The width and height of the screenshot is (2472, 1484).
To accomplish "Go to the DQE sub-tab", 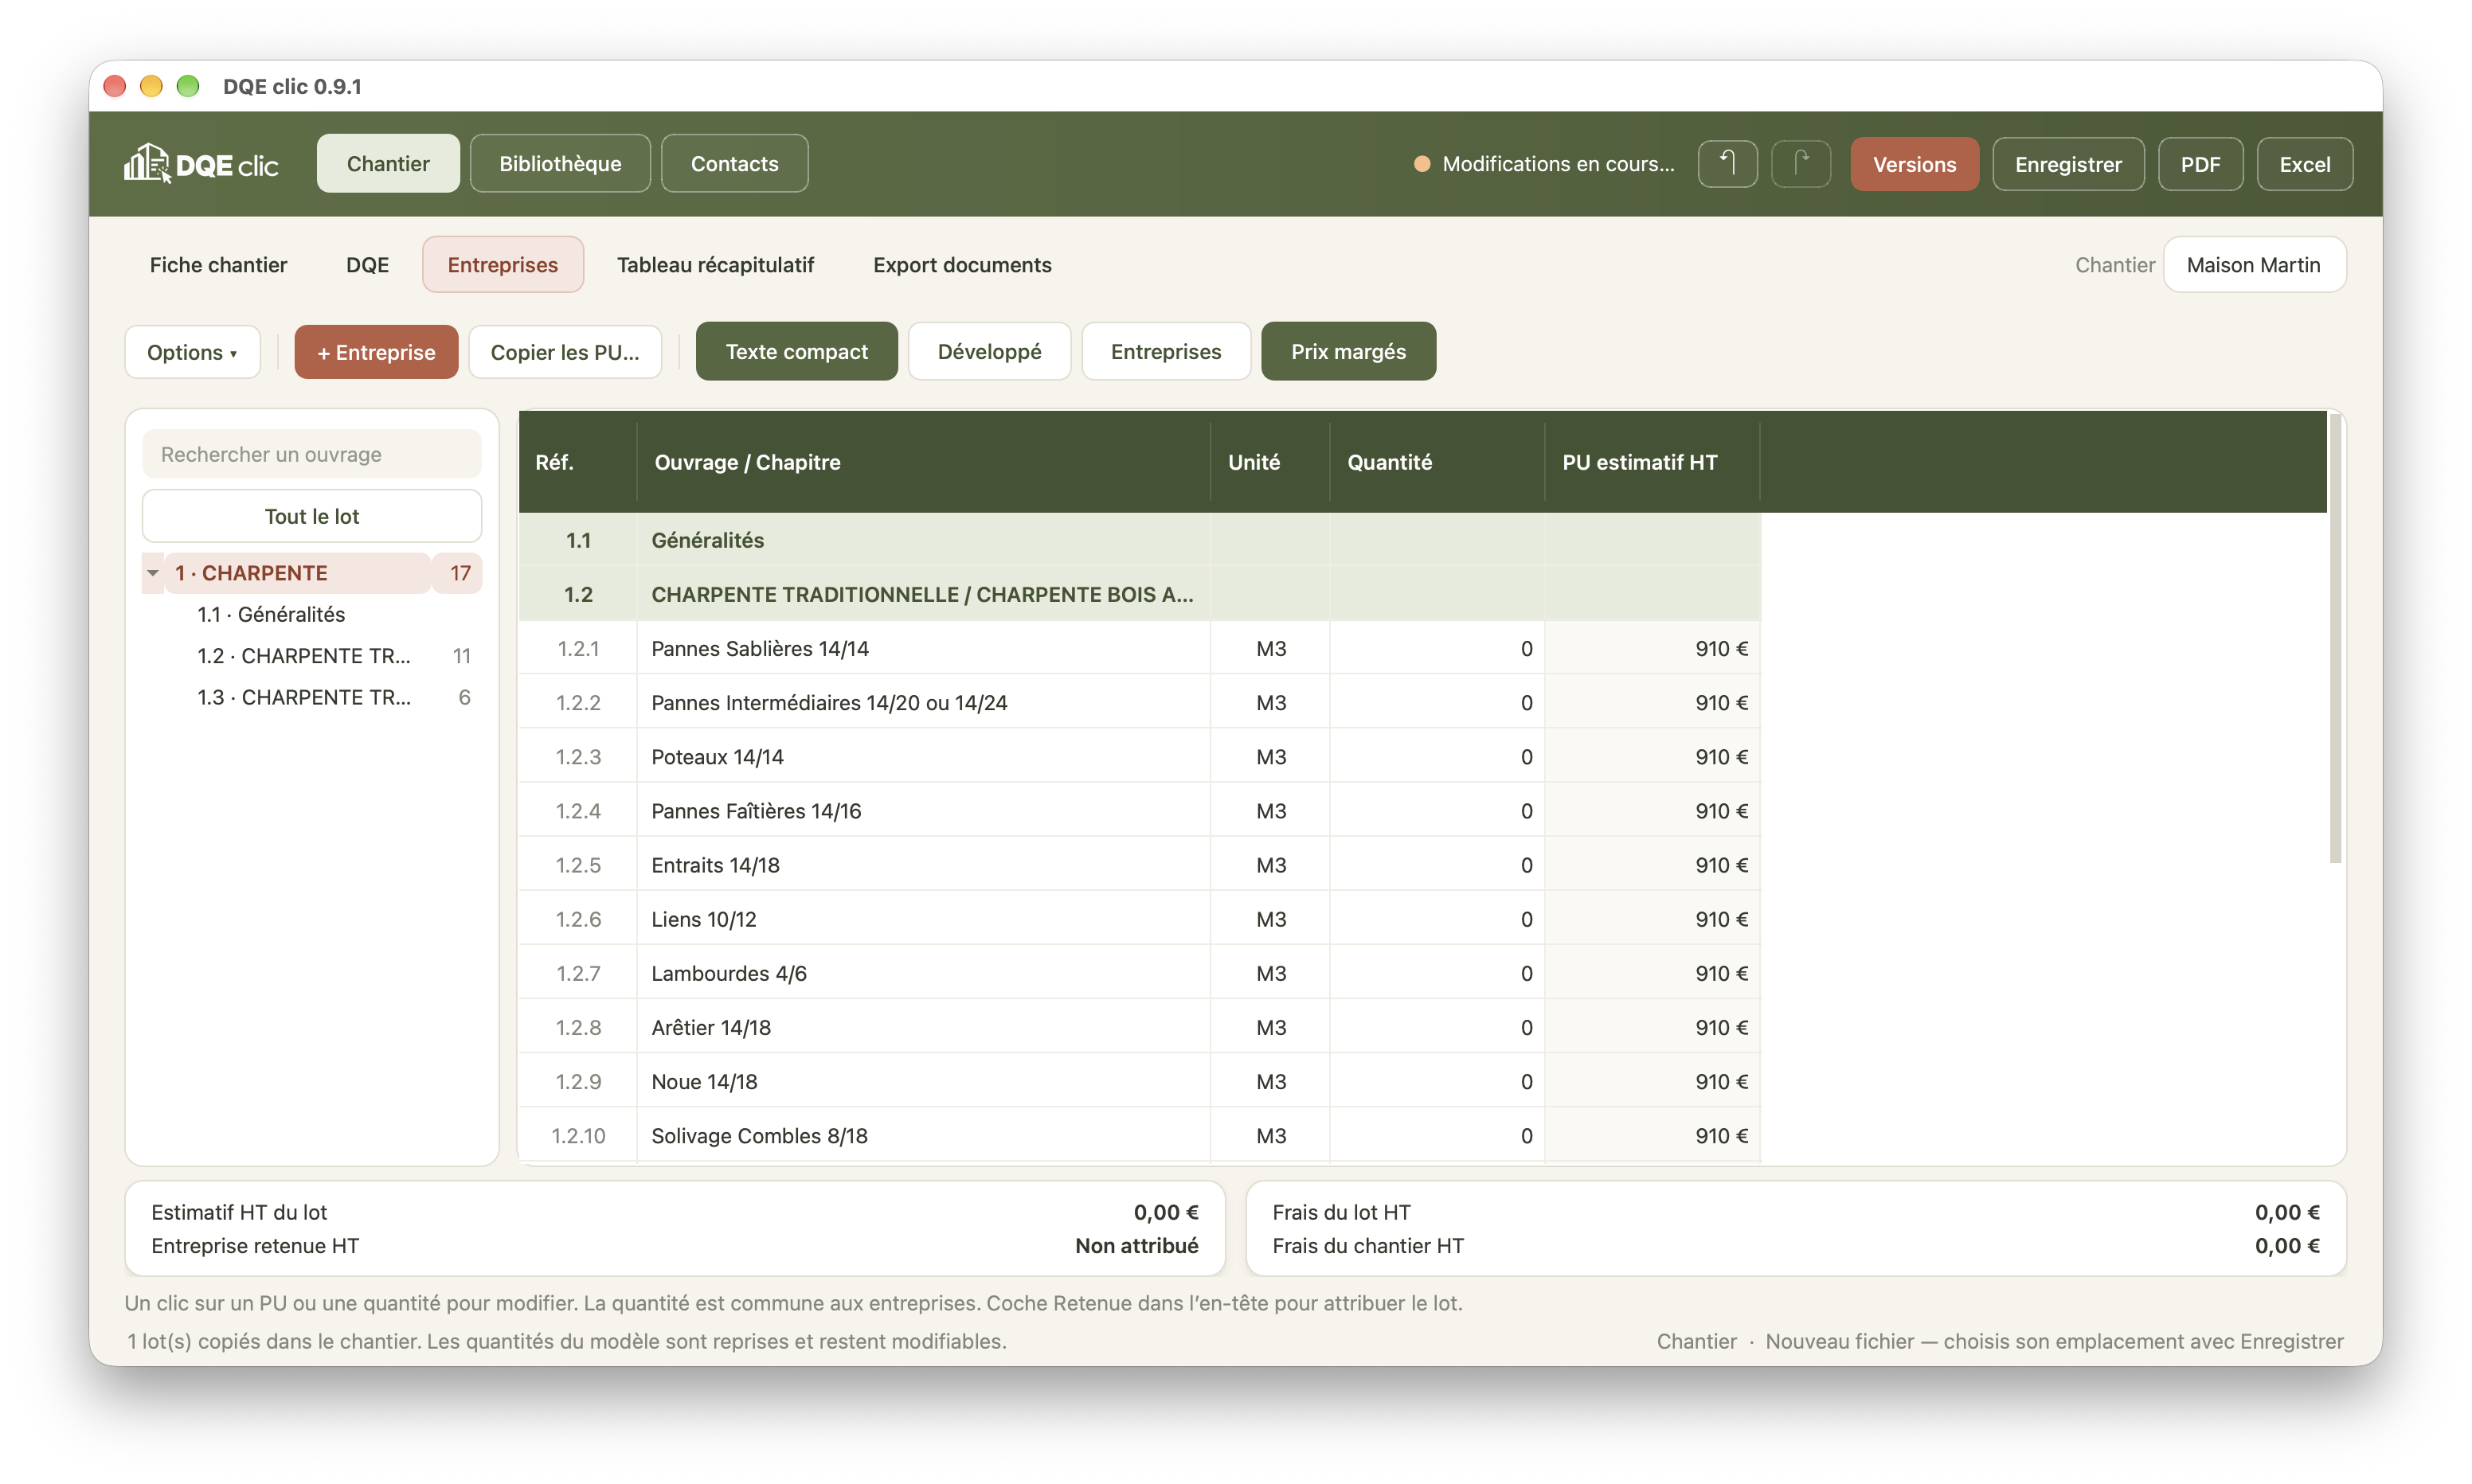I will (x=367, y=265).
